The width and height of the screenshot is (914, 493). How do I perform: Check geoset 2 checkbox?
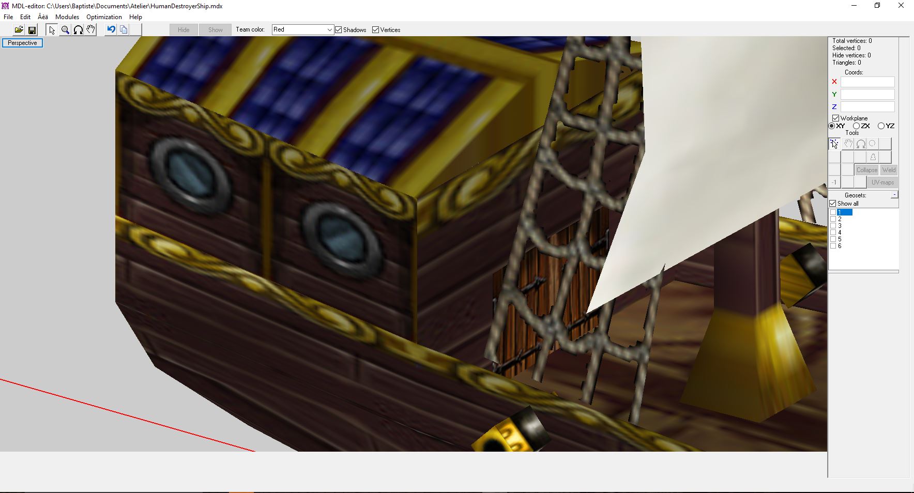click(x=833, y=219)
